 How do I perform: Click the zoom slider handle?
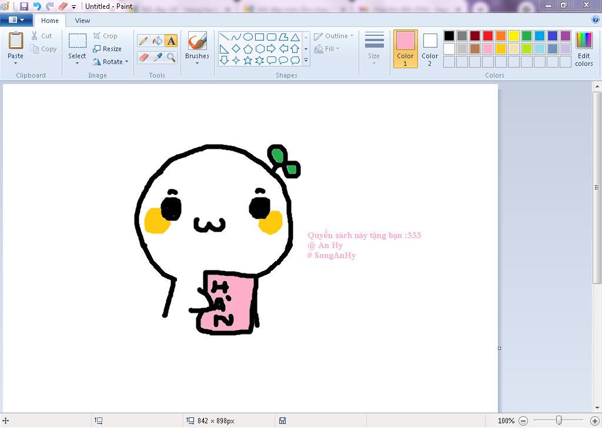(x=559, y=421)
